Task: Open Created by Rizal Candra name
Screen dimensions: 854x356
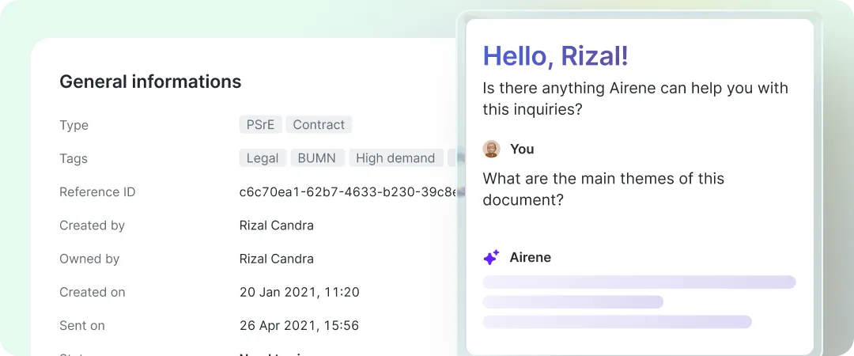Action: click(276, 225)
